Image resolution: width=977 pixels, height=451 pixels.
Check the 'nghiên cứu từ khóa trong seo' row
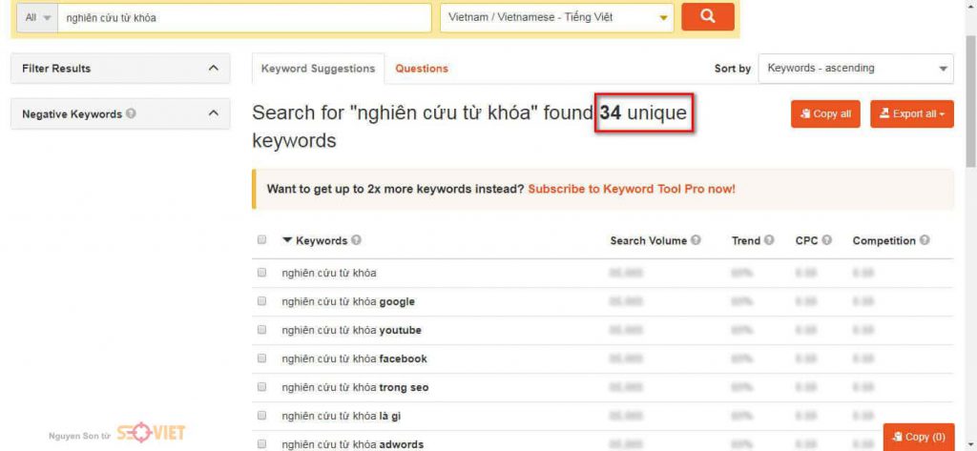261,387
